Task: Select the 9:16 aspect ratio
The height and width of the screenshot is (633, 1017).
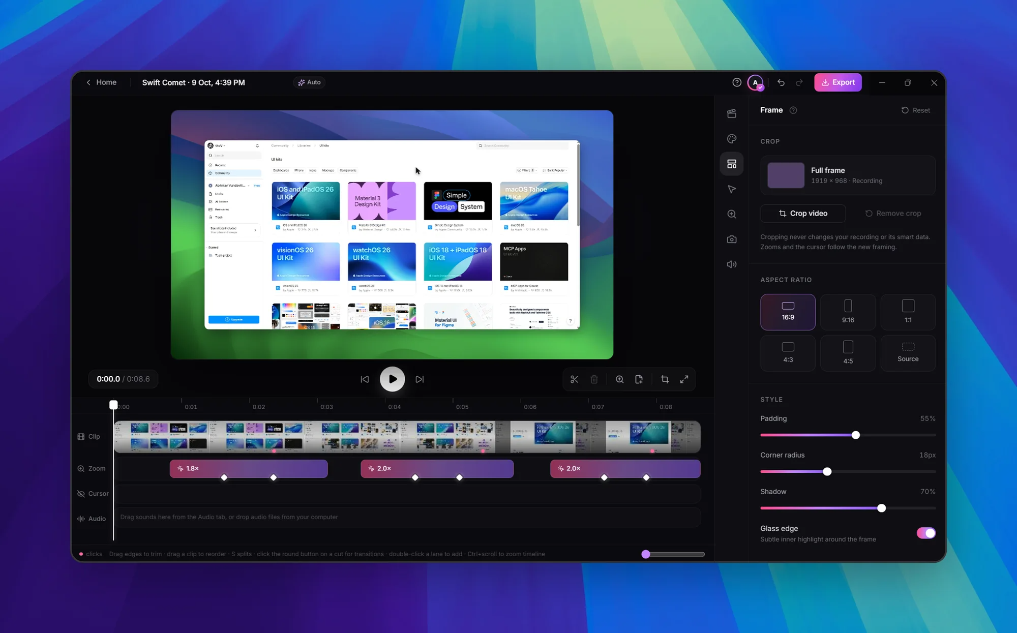Action: (x=848, y=312)
